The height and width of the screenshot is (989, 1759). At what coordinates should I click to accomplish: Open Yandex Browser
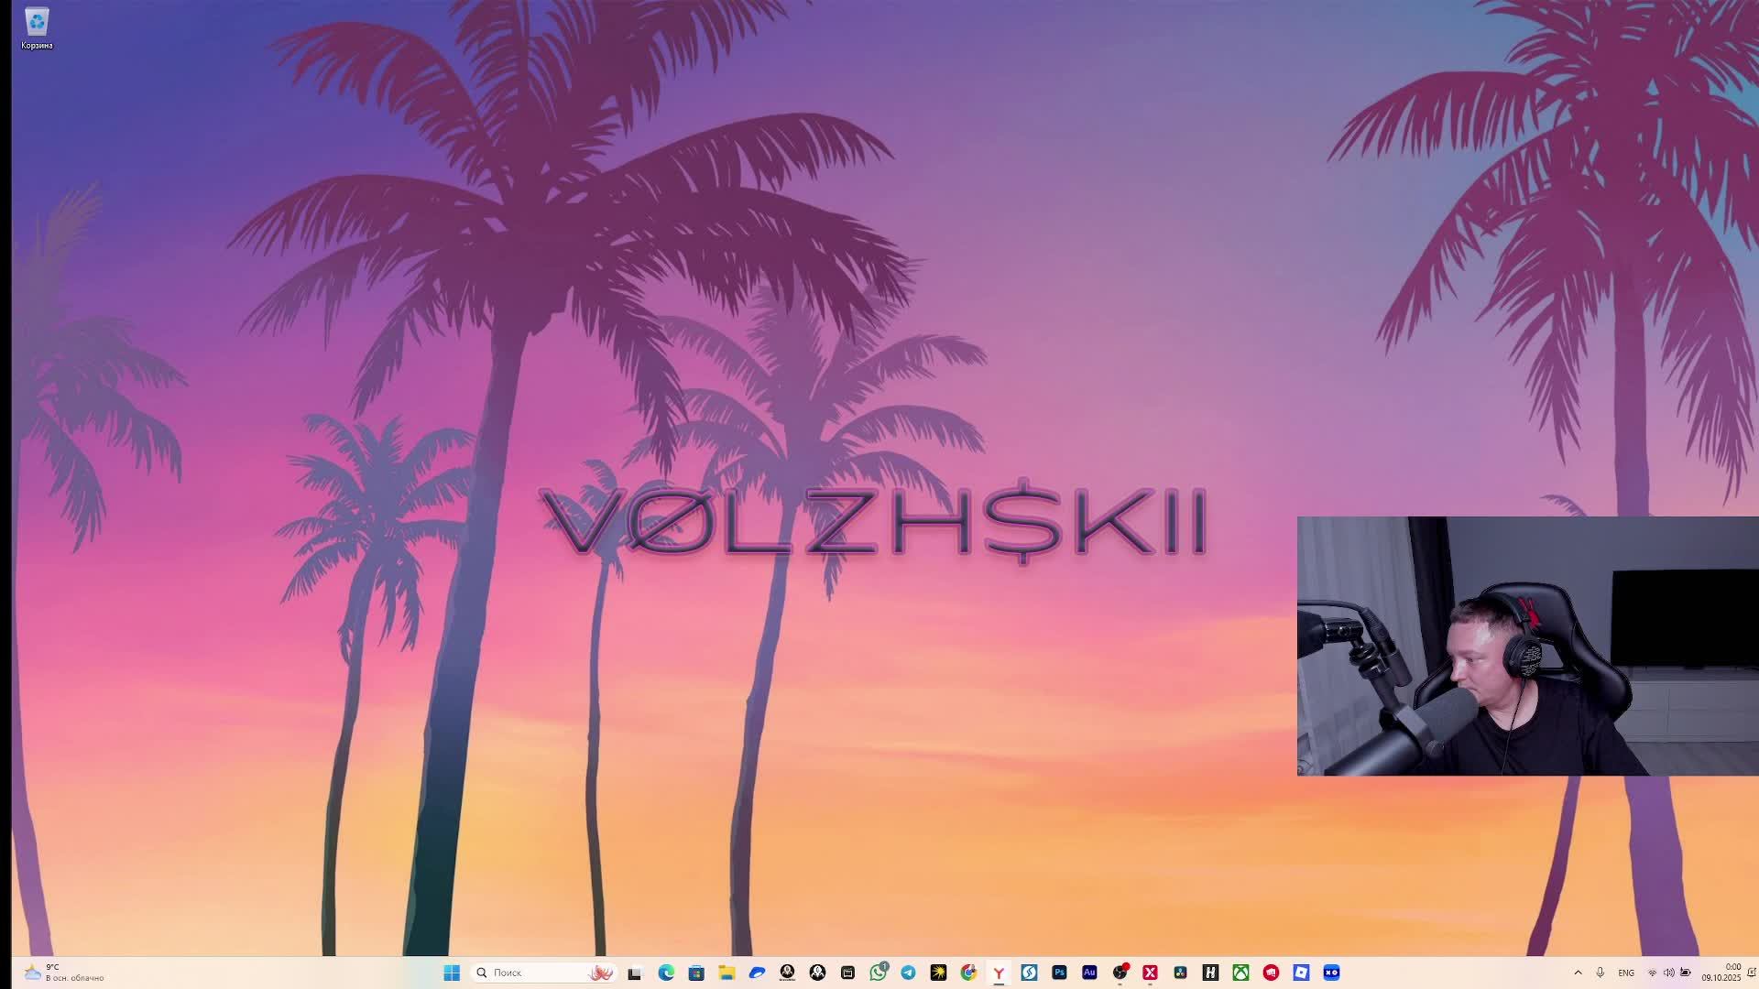[999, 973]
